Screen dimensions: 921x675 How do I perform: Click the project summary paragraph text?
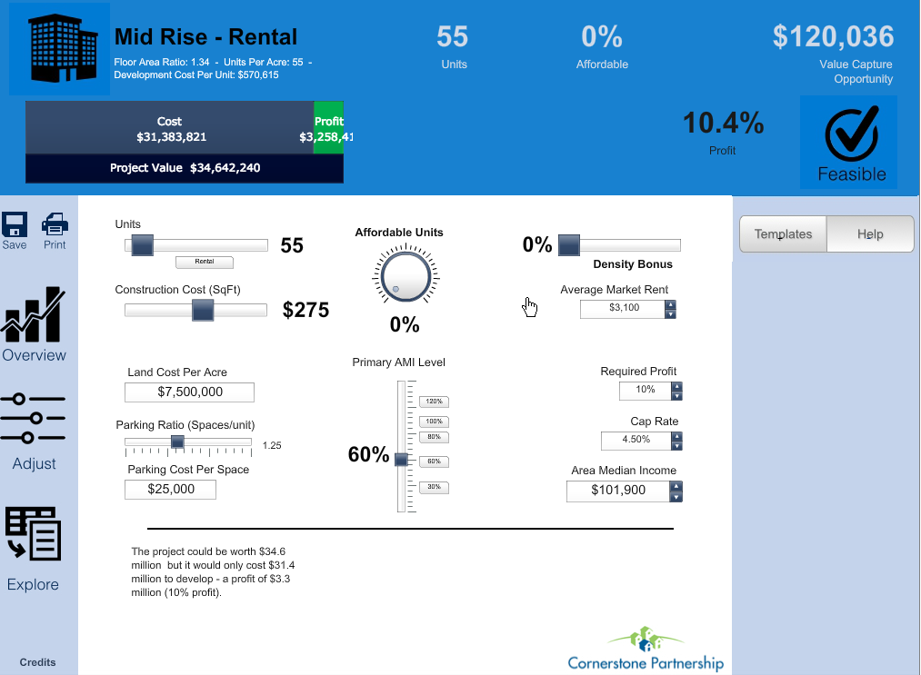pos(214,572)
